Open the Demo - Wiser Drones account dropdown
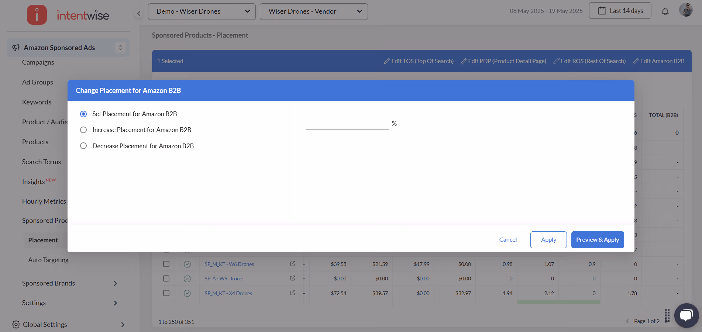The height and width of the screenshot is (332, 702). click(x=202, y=11)
